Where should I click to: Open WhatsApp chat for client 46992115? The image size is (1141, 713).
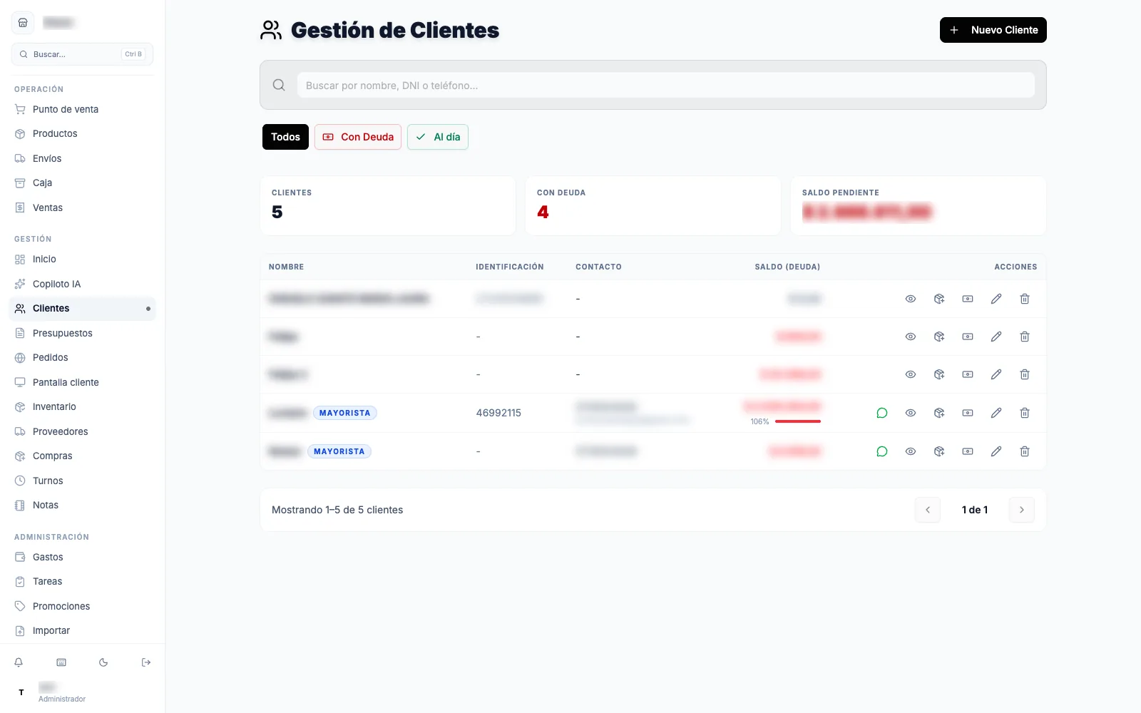pyautogui.click(x=882, y=413)
